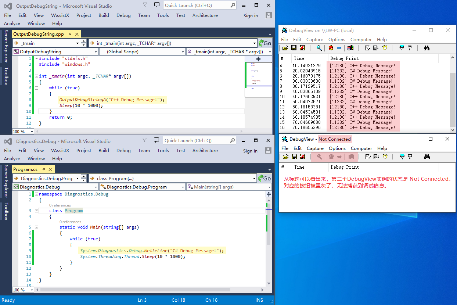
Task: Toggle Autoscroll icon in Not Connected DebugView
Action: tap(376, 157)
